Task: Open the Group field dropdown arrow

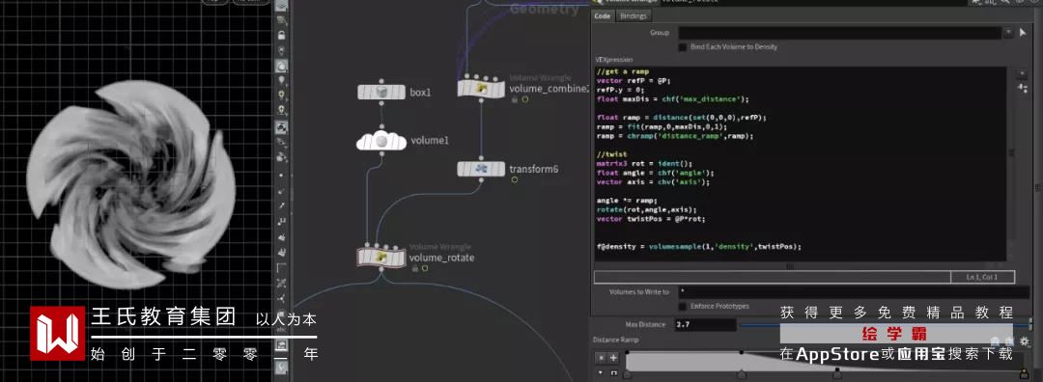Action: tap(1008, 32)
